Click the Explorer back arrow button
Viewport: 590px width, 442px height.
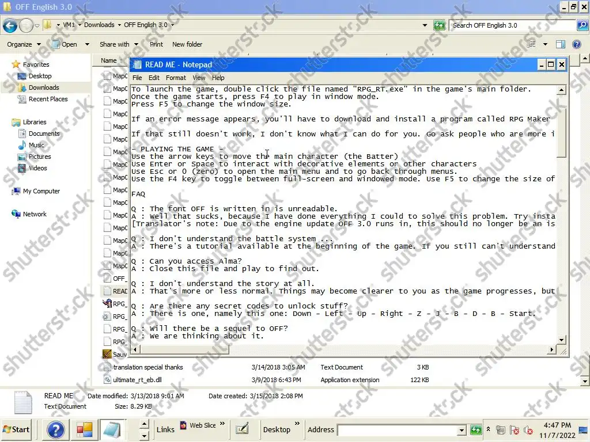point(10,25)
